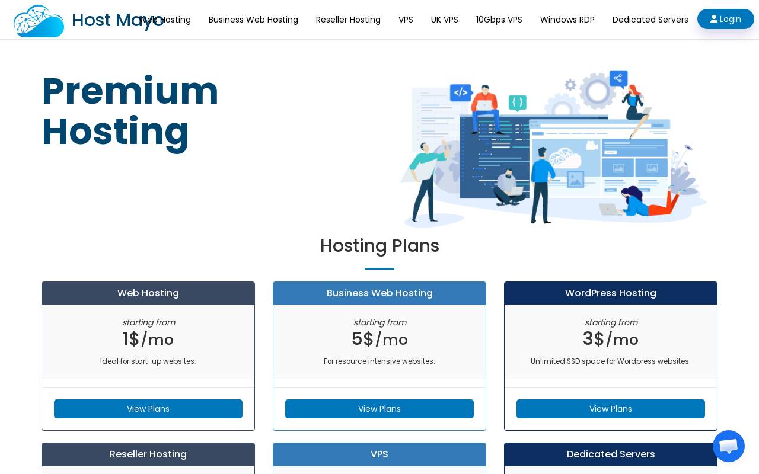Click the Business Web Hosting card header
Image resolution: width=759 pixels, height=474 pixels.
coord(379,293)
